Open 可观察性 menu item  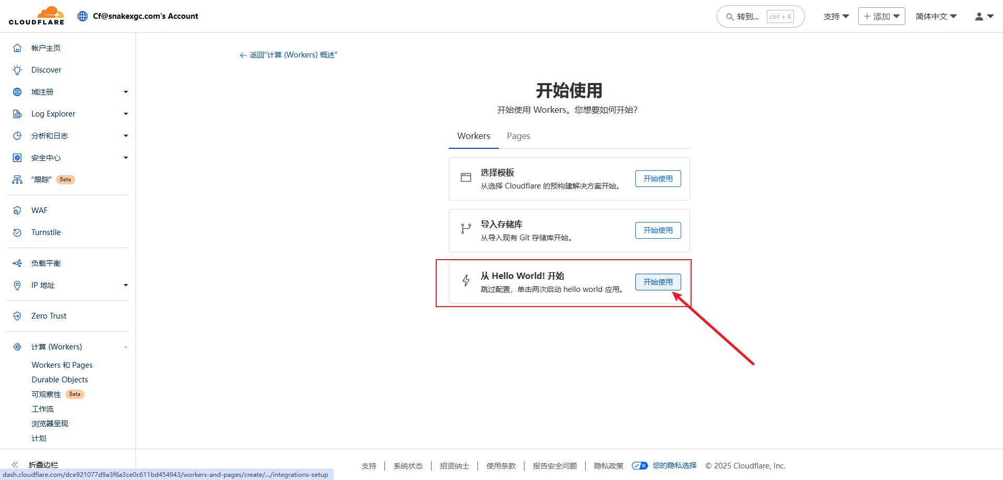46,394
